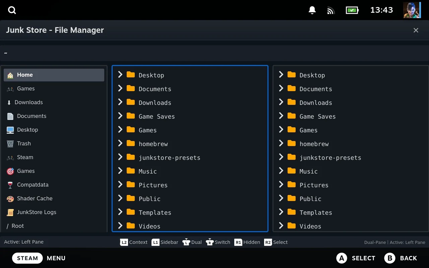Click the Downloads folder icon in right pane

[292, 102]
